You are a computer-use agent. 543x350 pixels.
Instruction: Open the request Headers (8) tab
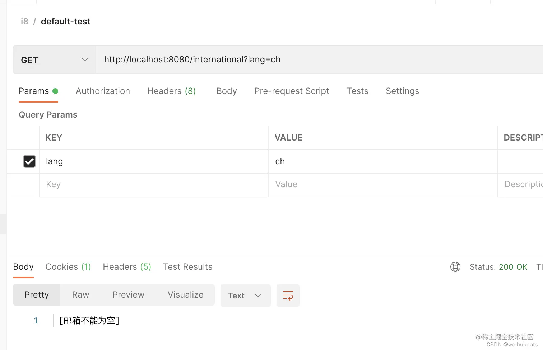[x=172, y=91]
